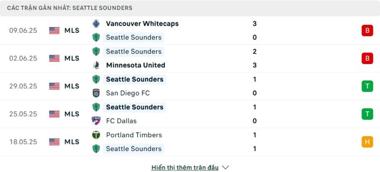
Task: Click the FC Dallas team logo
Action: [96, 121]
